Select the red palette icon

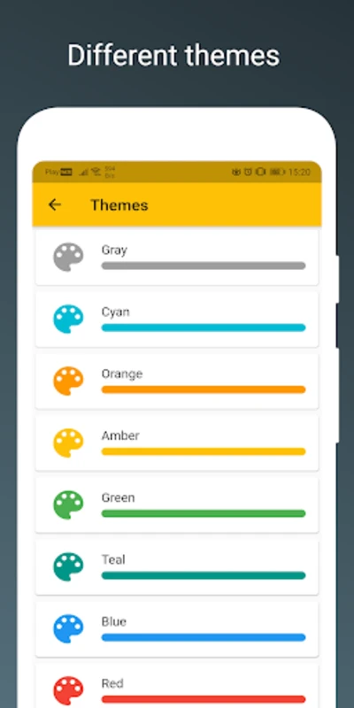tap(68, 690)
